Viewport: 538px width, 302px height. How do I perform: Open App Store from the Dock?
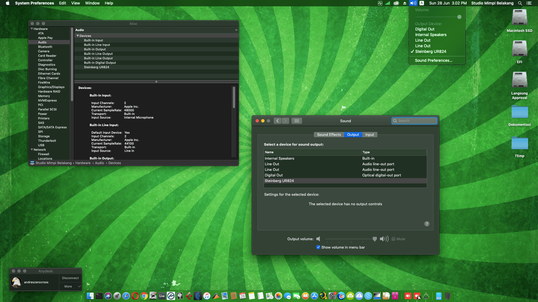(314, 296)
